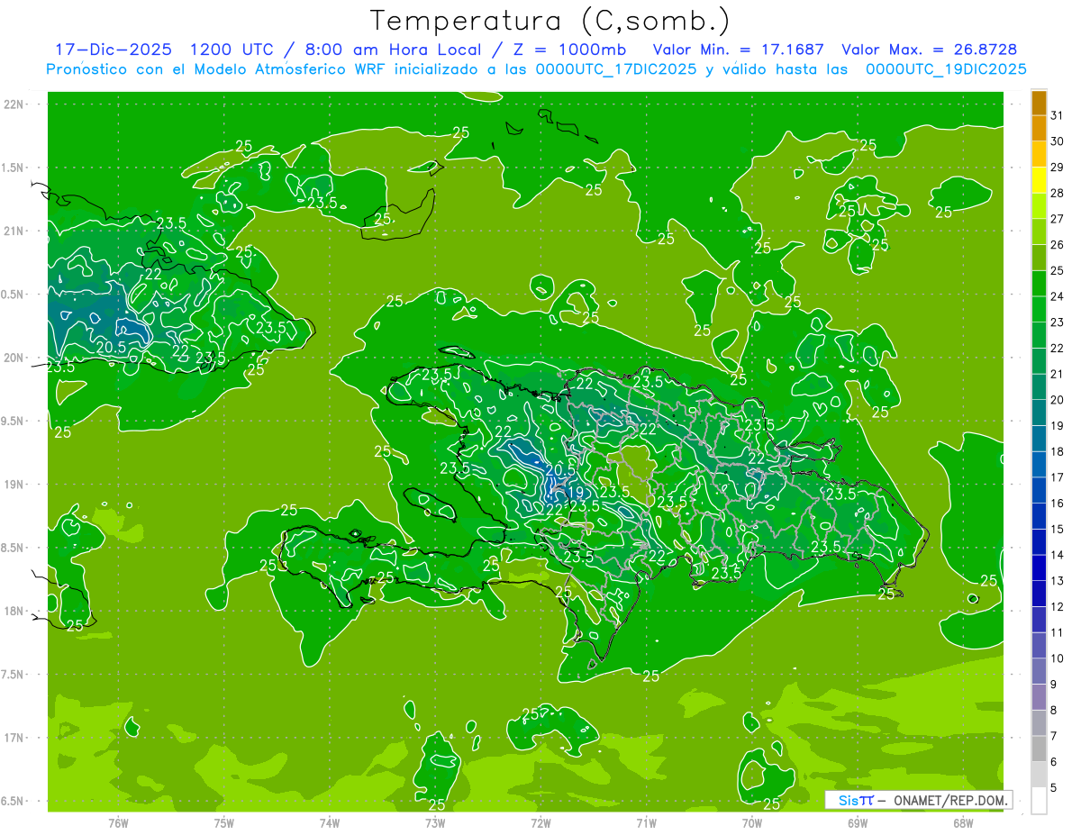Viewport: 1081px width, 835px height.
Task: Click the "71W" longitude axis label
Action: [x=646, y=822]
